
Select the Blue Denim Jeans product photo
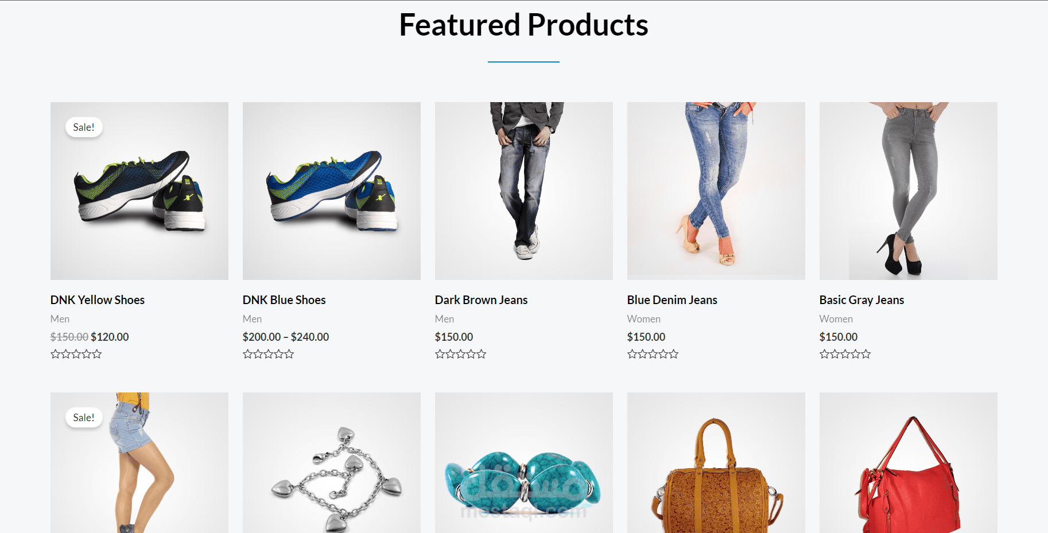[x=716, y=191]
